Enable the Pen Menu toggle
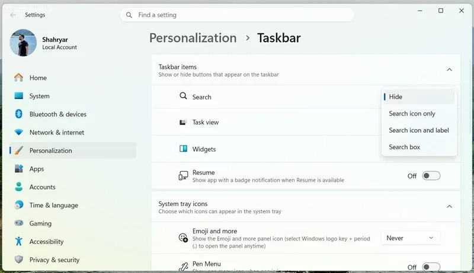The image size is (474, 273). coord(431,267)
